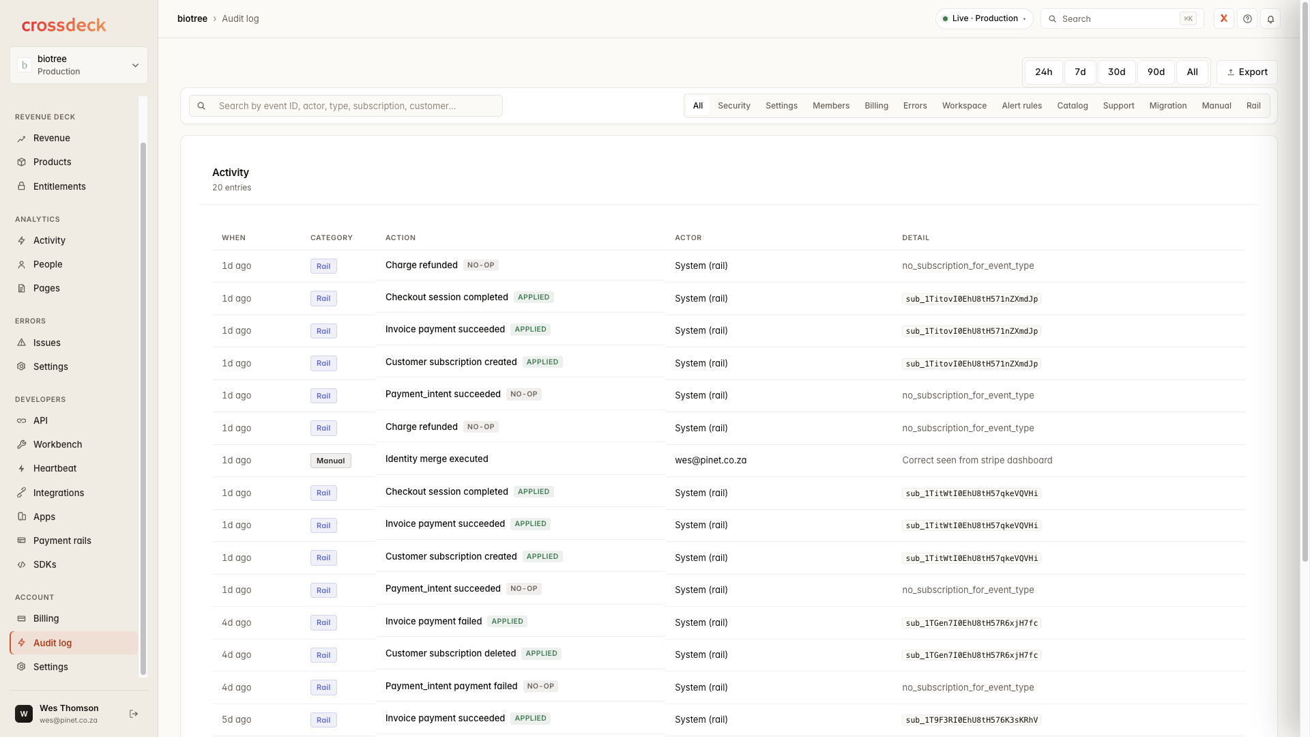Filter by the Alert rules category
This screenshot has height=737, width=1310.
pyautogui.click(x=1021, y=106)
